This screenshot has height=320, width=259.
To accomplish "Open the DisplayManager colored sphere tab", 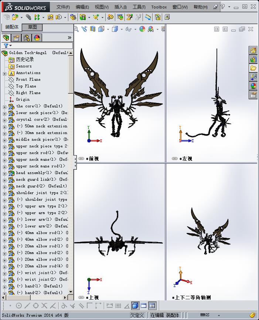I will click(37, 37).
